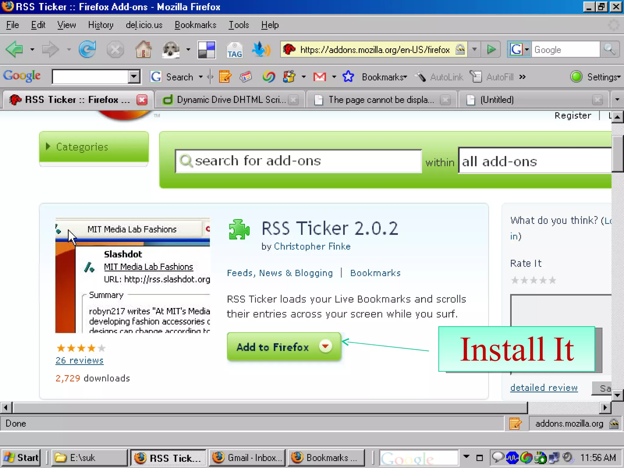
Task: Open the 26 reviews link
Action: (80, 360)
